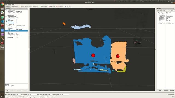Toggle the Selectable checkbox
Image resolution: width=175 pixels, height=98 pixels.
[x=17, y=28]
